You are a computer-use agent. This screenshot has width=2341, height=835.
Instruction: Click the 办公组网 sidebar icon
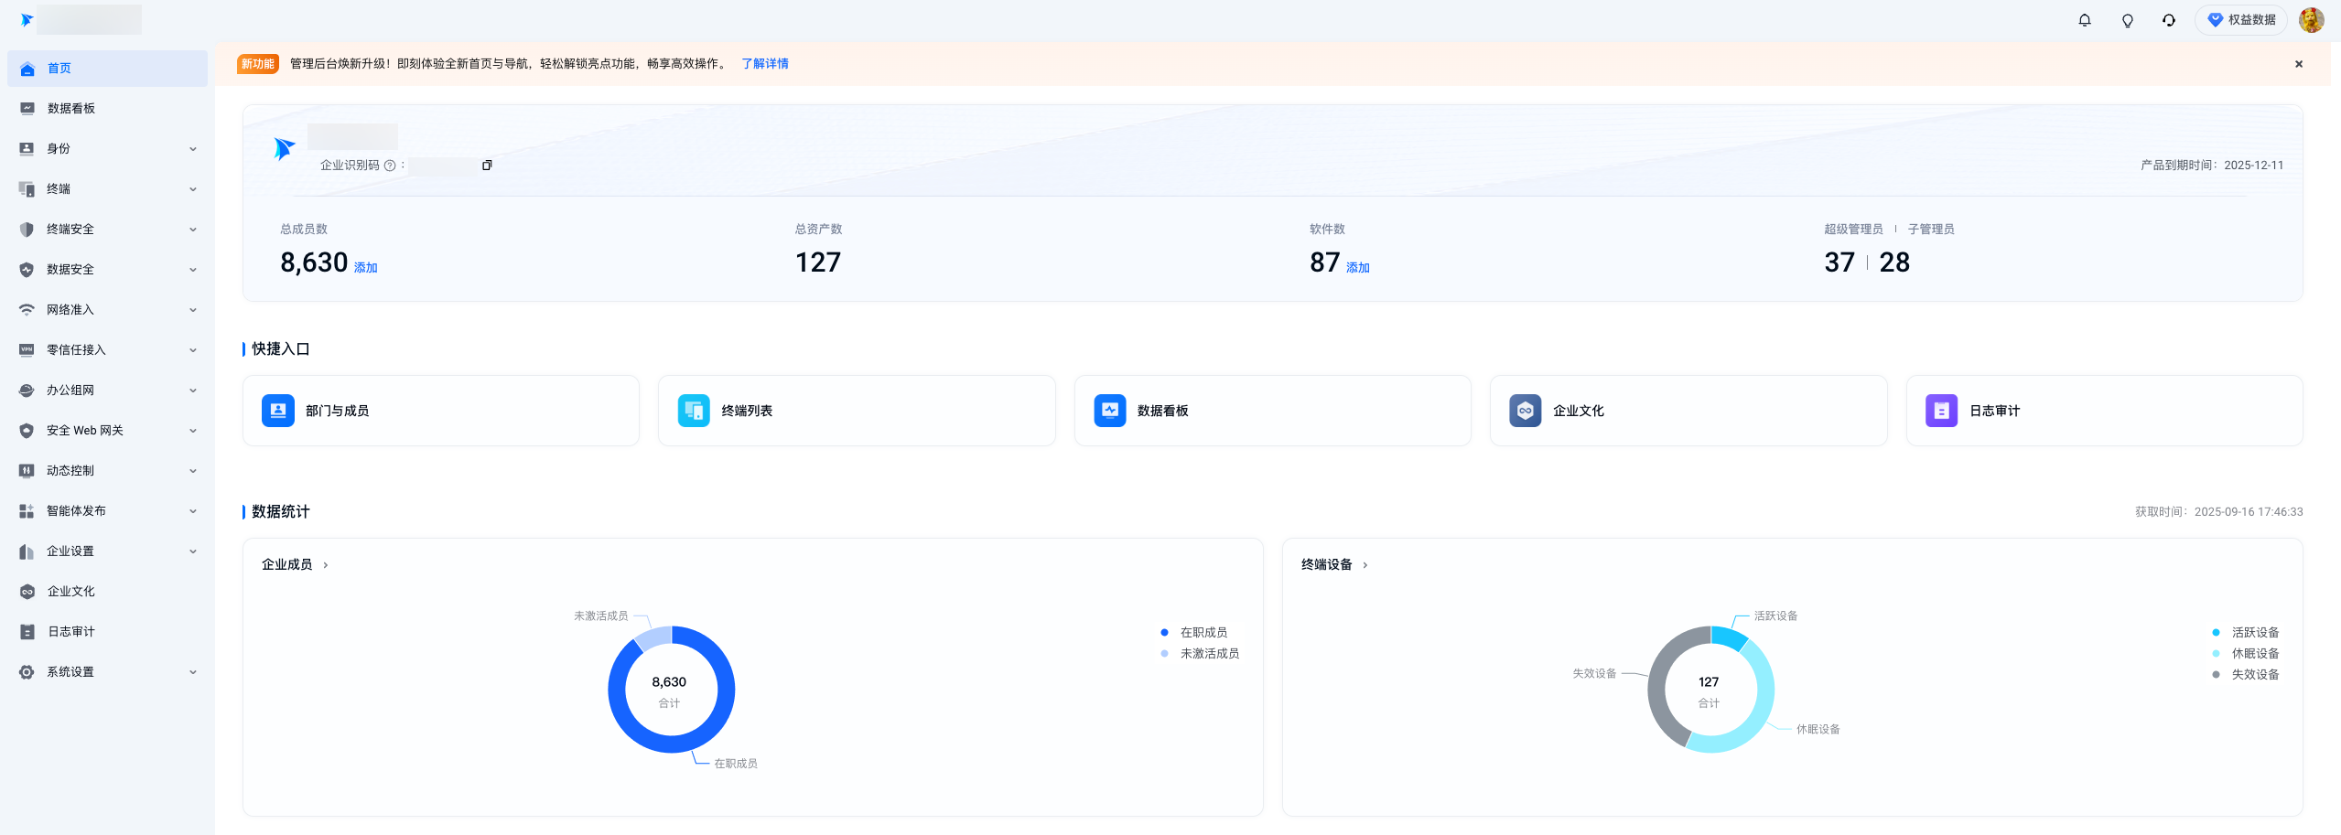(27, 391)
